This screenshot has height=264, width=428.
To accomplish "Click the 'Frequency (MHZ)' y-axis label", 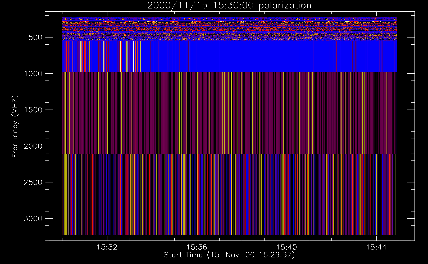I will click(x=15, y=126).
